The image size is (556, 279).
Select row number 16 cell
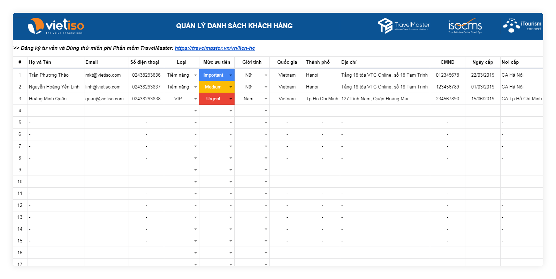(20, 253)
